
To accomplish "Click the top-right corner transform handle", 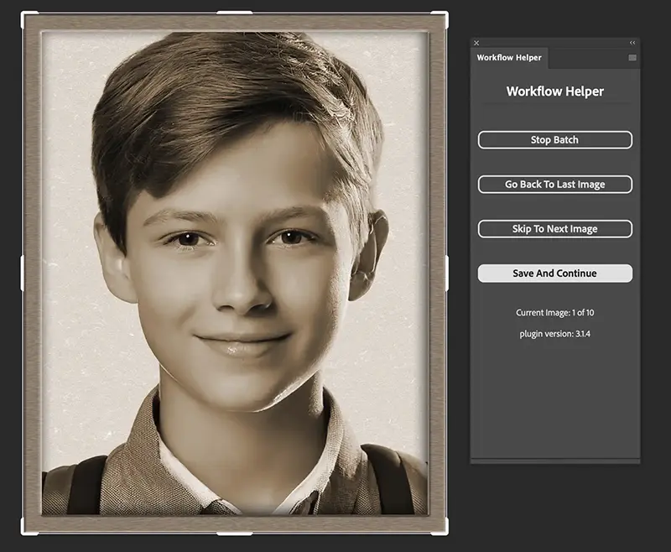I will click(444, 16).
